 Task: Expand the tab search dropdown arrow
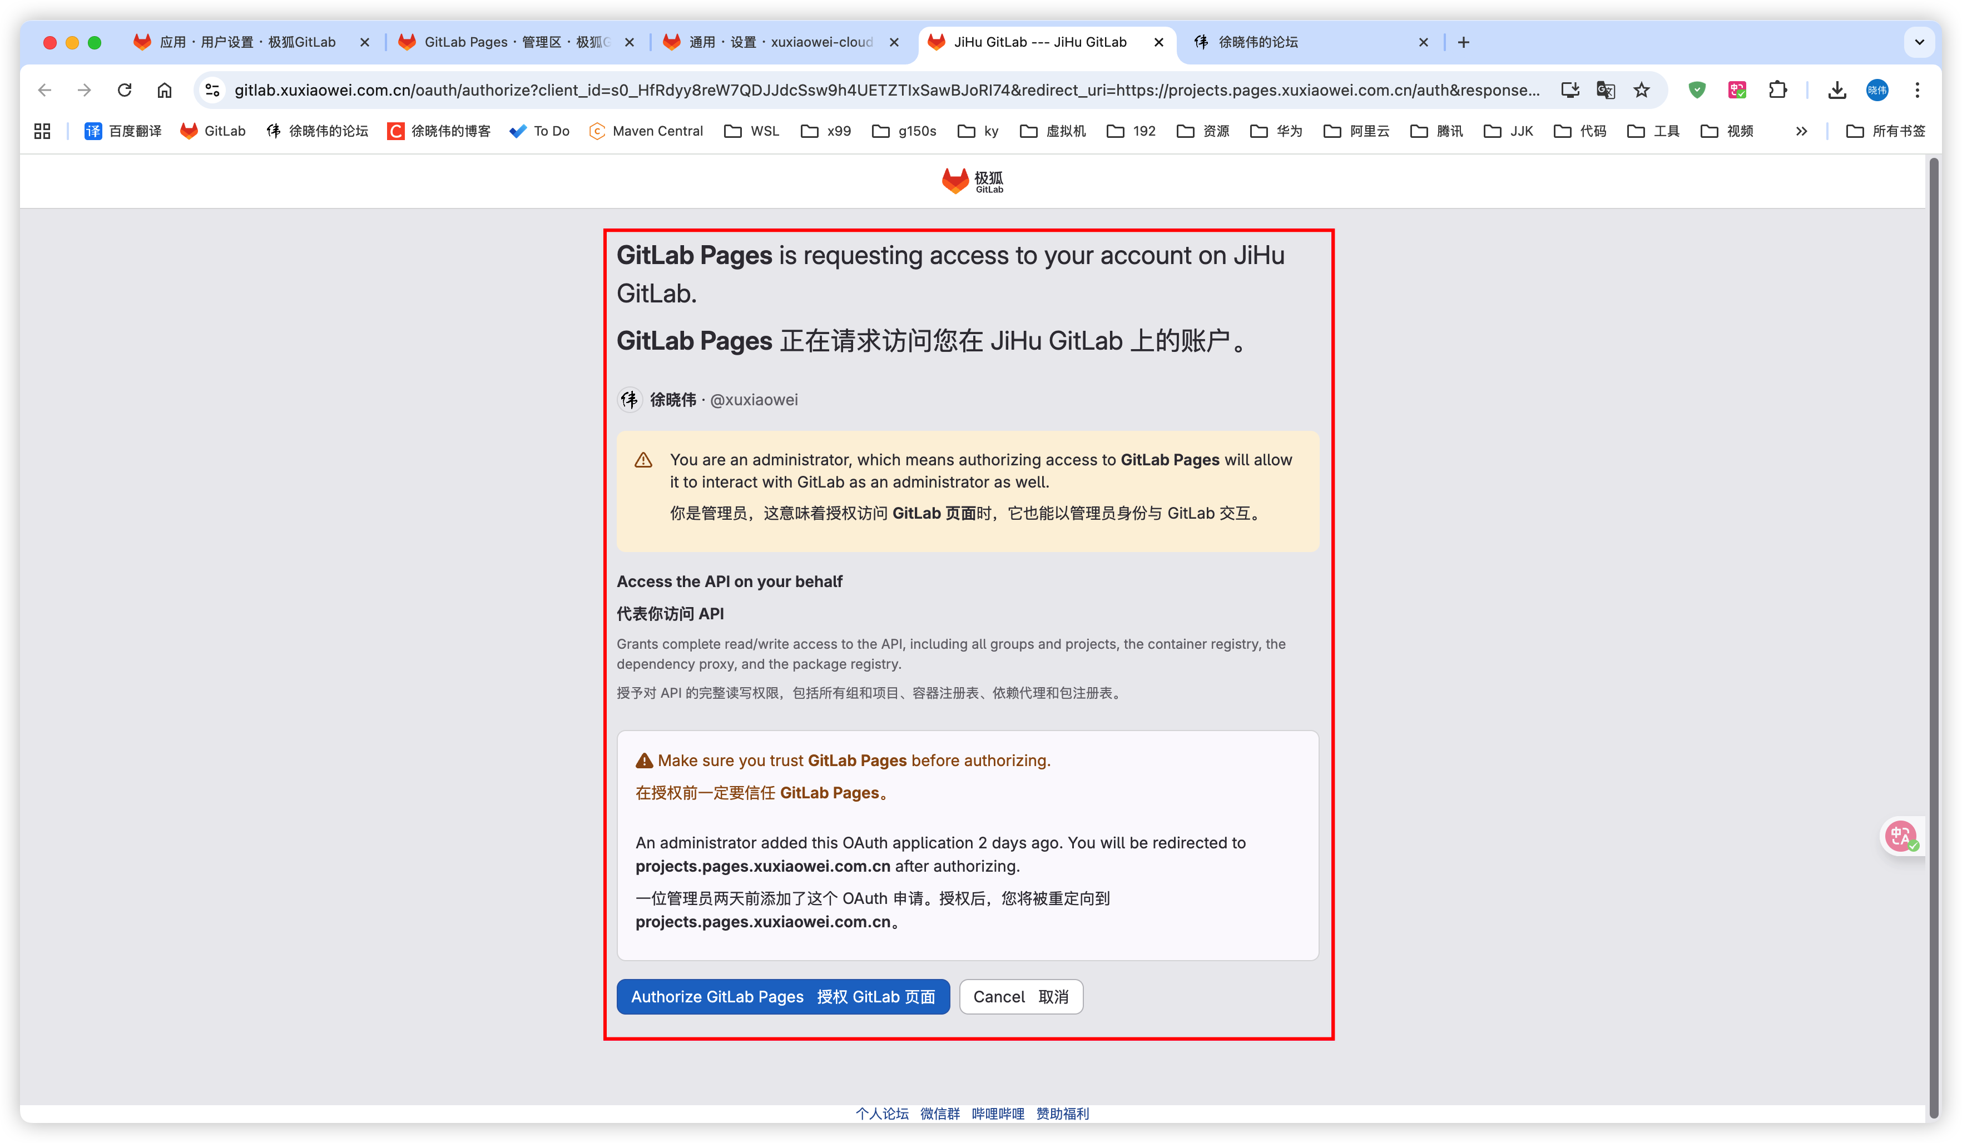1919,42
